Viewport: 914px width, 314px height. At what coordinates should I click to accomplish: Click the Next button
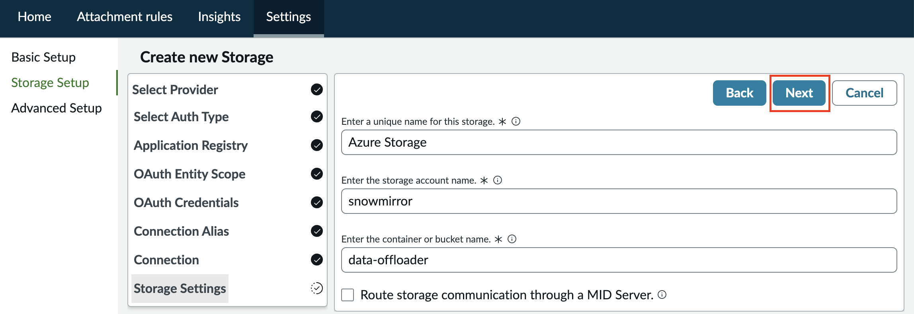(x=799, y=93)
